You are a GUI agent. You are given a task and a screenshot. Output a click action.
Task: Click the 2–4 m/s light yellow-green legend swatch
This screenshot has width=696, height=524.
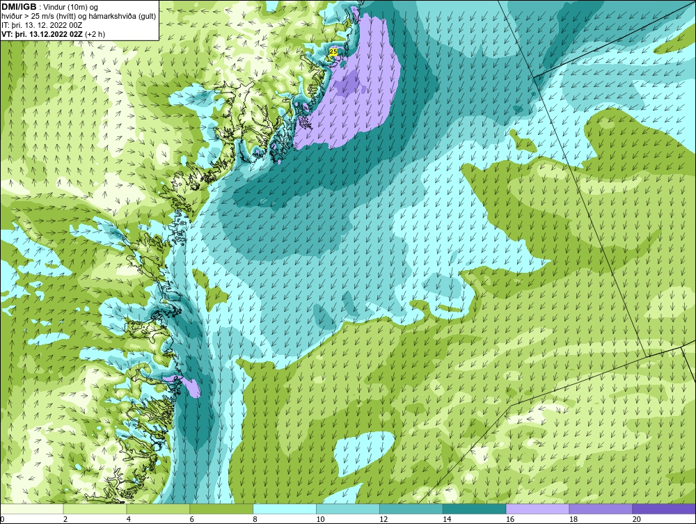click(x=95, y=509)
